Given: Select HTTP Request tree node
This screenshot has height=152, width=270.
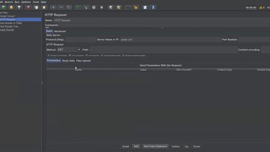Looking at the screenshot, I should 8,19.
